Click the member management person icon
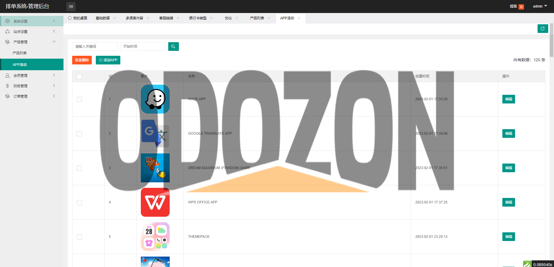The width and height of the screenshot is (554, 267). 8,75
